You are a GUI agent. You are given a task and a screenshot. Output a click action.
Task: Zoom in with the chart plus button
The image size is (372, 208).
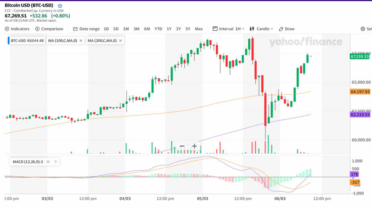pyautogui.click(x=194, y=146)
